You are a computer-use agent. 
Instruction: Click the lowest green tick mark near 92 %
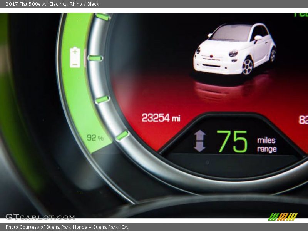pos(122,135)
